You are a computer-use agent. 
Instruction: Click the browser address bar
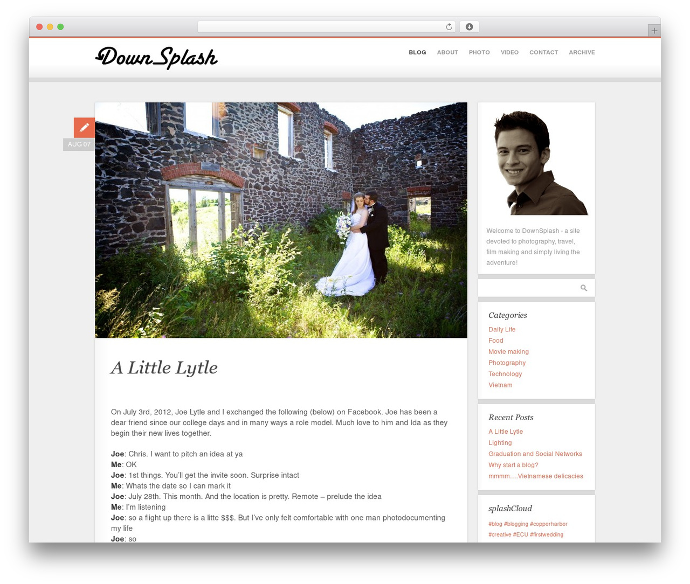pyautogui.click(x=326, y=27)
